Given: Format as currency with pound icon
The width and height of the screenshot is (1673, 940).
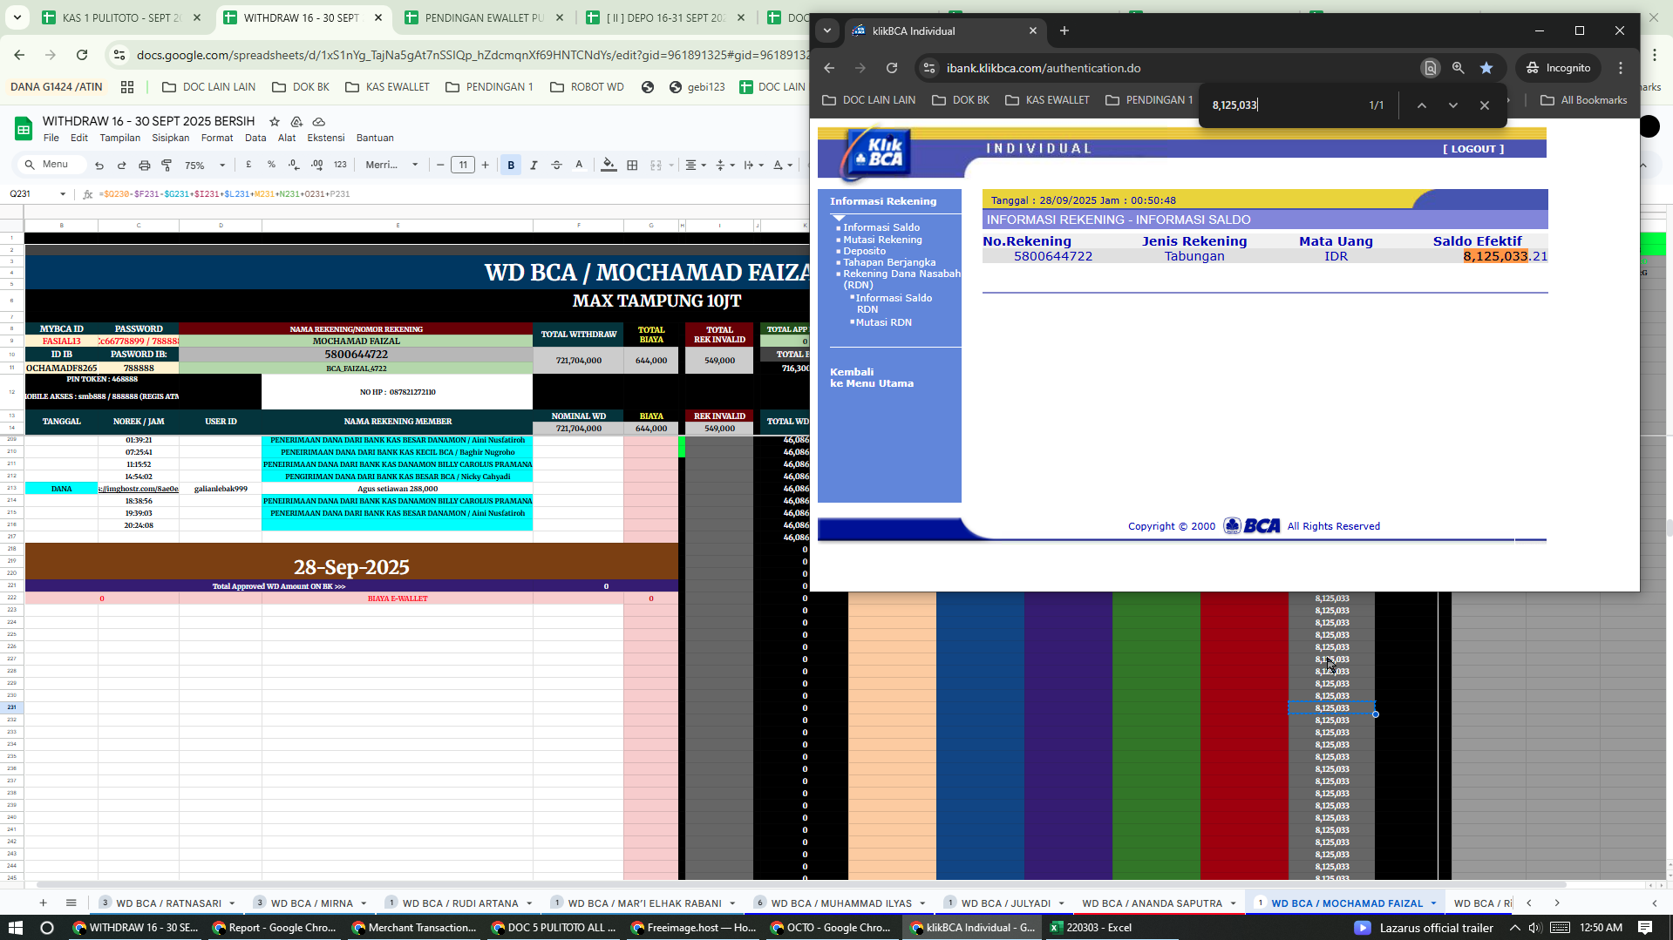Looking at the screenshot, I should [249, 165].
